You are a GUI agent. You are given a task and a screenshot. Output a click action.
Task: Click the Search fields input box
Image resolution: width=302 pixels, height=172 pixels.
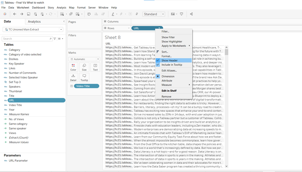pyautogui.click(x=26, y=39)
